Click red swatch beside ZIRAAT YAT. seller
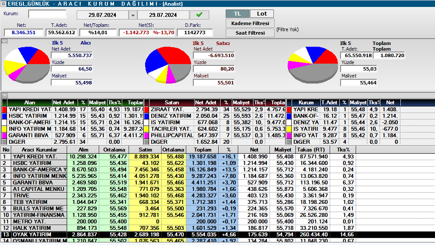The width and height of the screenshot is (435, 245). point(146,110)
